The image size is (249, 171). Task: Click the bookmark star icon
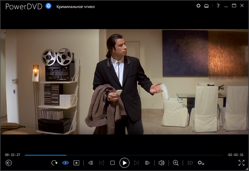coord(76,163)
